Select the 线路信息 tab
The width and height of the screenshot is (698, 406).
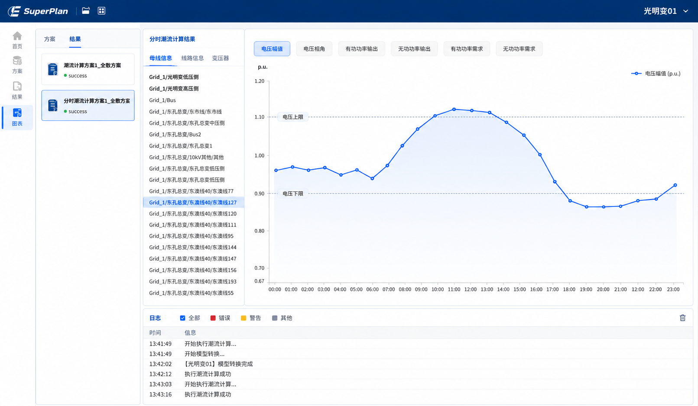192,58
